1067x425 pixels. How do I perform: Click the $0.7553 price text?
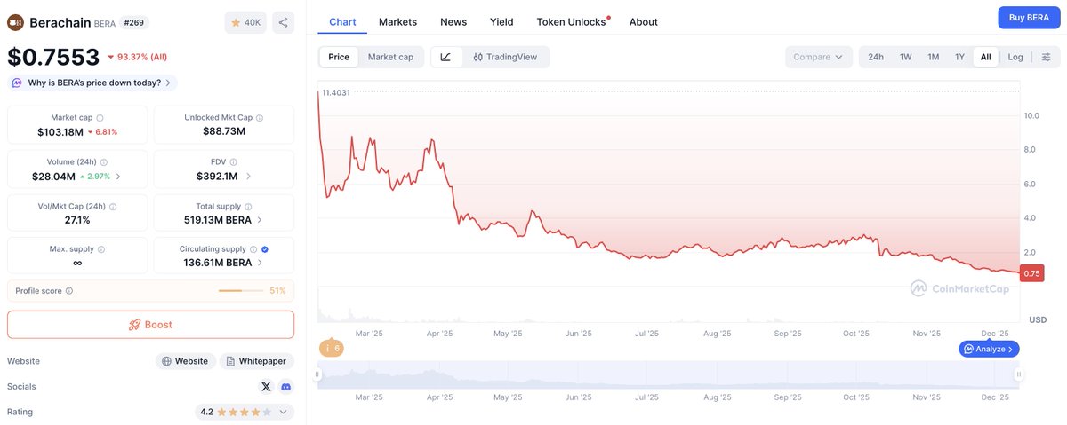(53, 57)
